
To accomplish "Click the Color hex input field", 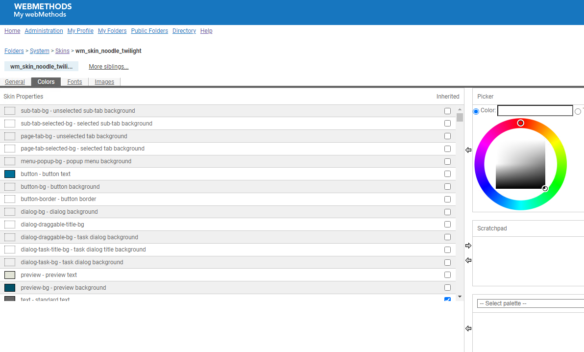I will tap(535, 110).
